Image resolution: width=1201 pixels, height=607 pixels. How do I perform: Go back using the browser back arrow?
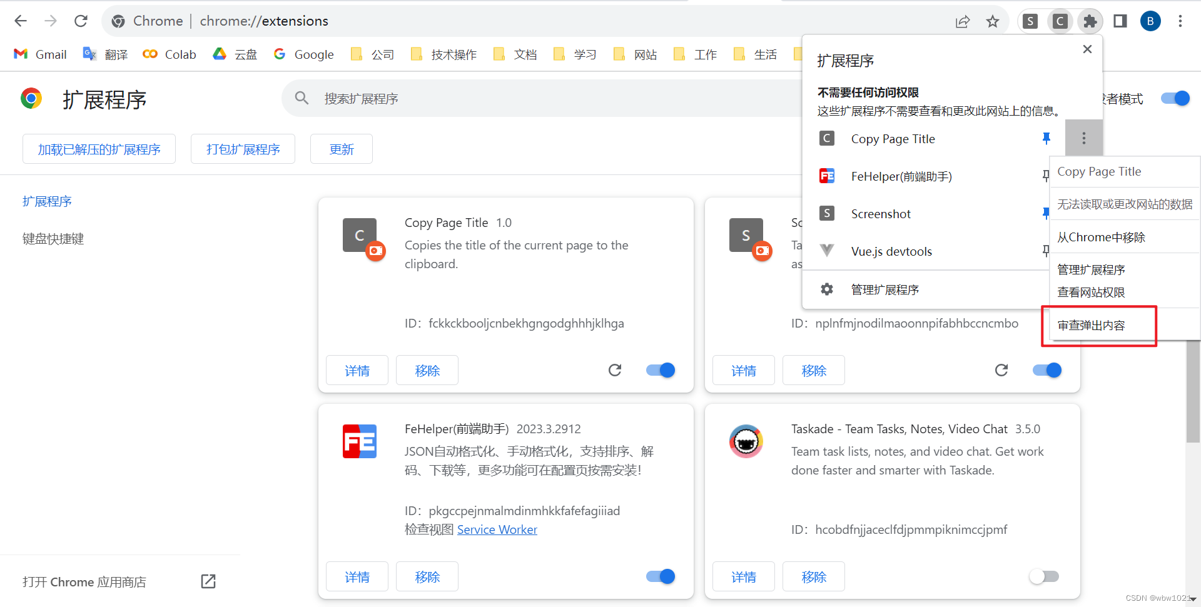[x=21, y=21]
